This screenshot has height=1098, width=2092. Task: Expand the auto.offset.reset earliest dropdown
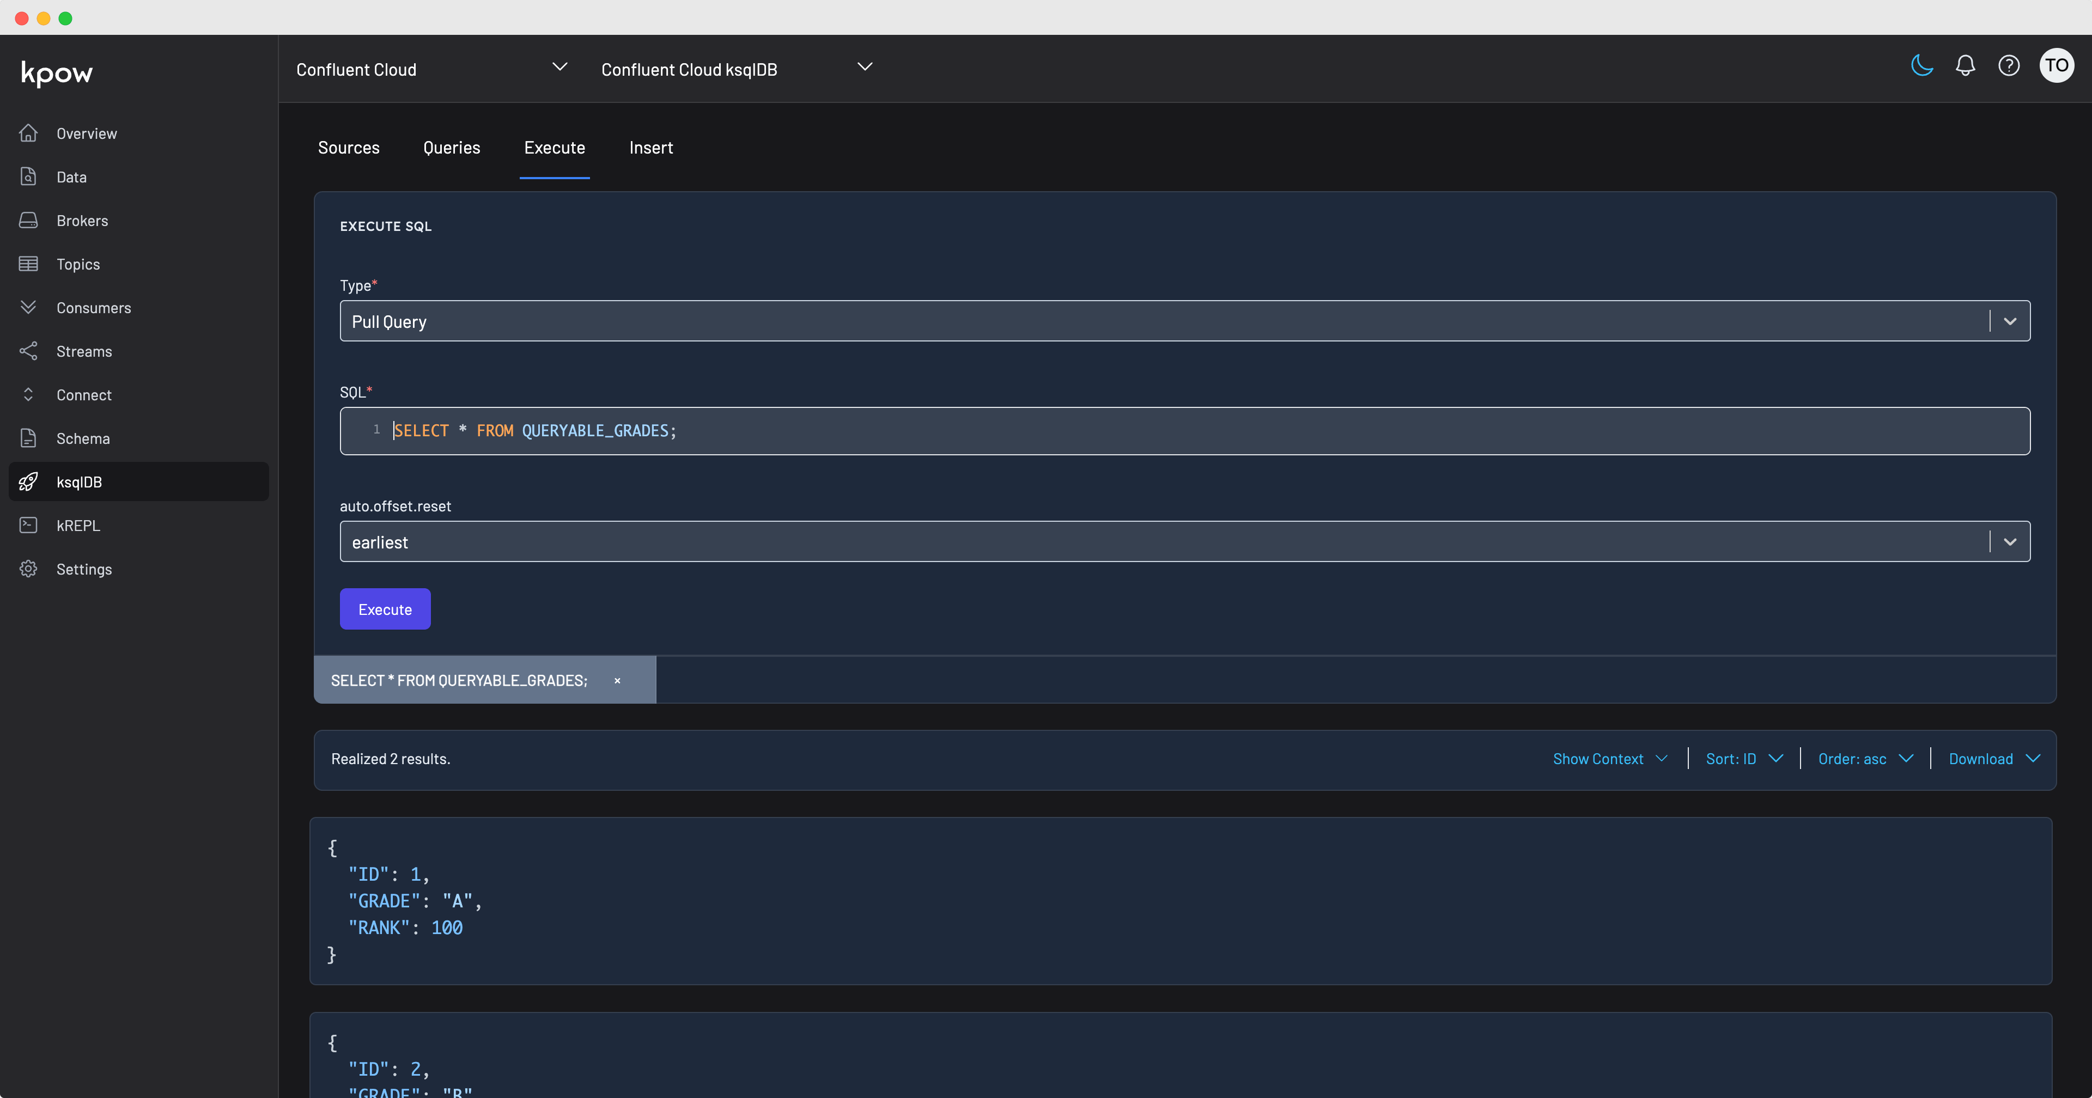(2009, 542)
